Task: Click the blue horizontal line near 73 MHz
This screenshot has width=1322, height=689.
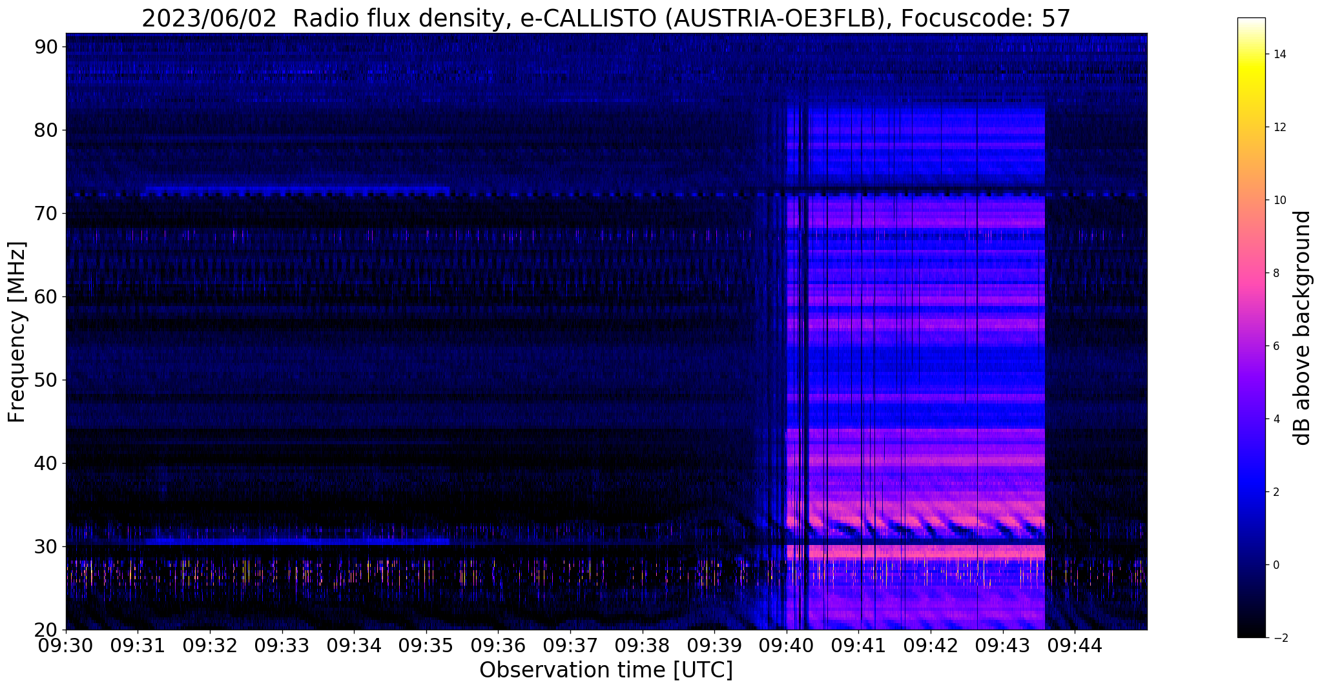Action: click(x=297, y=190)
